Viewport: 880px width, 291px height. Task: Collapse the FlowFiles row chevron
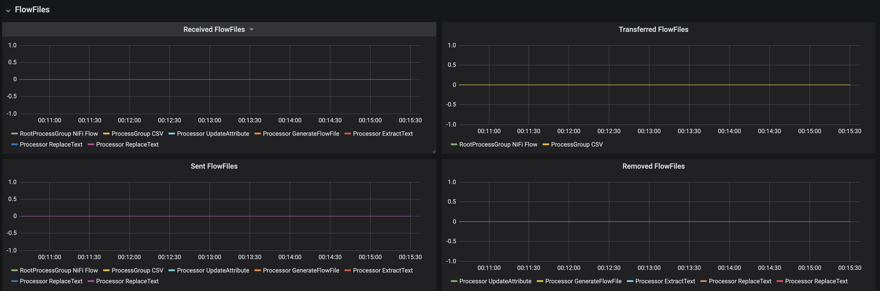(8, 11)
